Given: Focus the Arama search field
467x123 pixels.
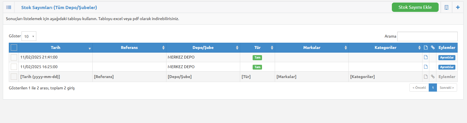Looking at the screenshot, I should click(427, 36).
